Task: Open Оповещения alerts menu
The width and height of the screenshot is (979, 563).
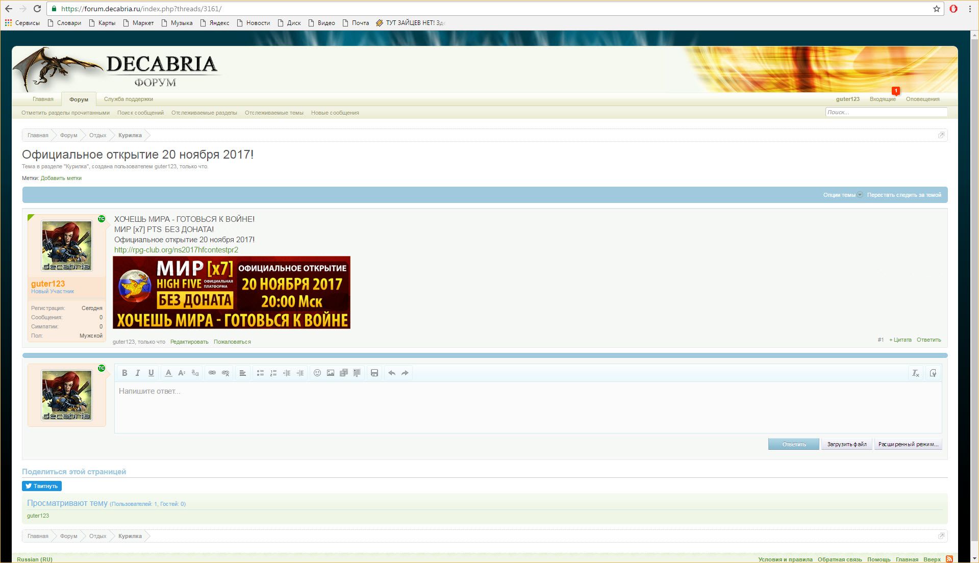Action: pos(922,99)
